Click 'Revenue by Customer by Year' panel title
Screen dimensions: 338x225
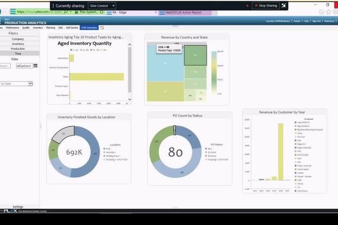coord(282,112)
